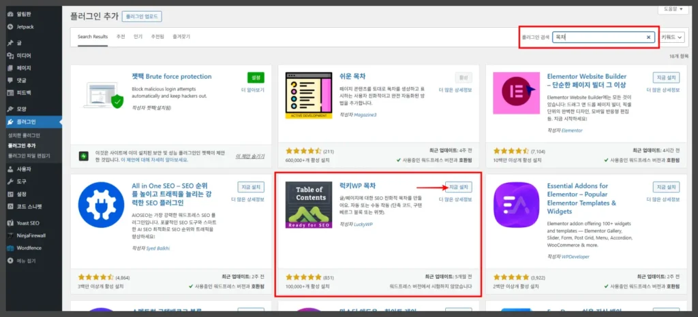Click the 쉬운 목차 plugin thumbnail

tap(309, 95)
